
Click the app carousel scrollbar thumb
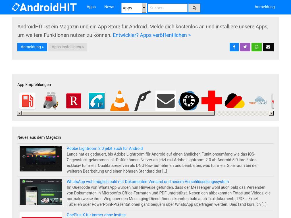pyautogui.click(x=118, y=113)
